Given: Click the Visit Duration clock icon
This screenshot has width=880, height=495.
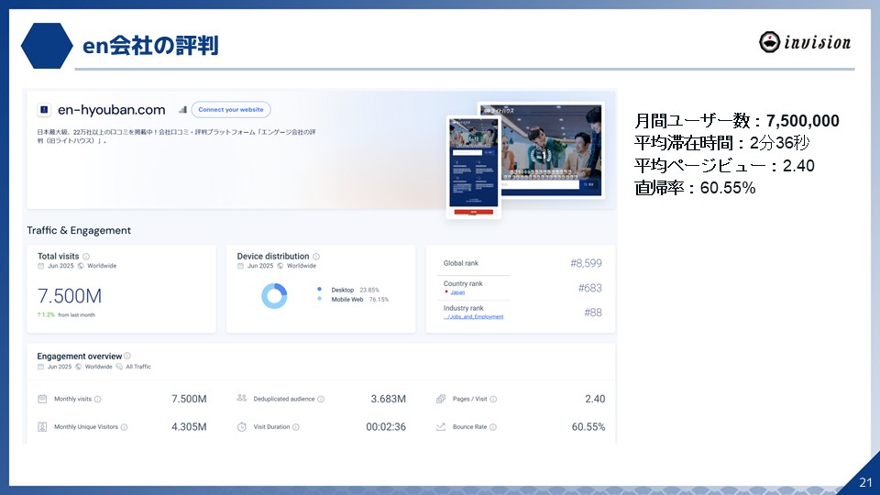Looking at the screenshot, I should coord(242,426).
